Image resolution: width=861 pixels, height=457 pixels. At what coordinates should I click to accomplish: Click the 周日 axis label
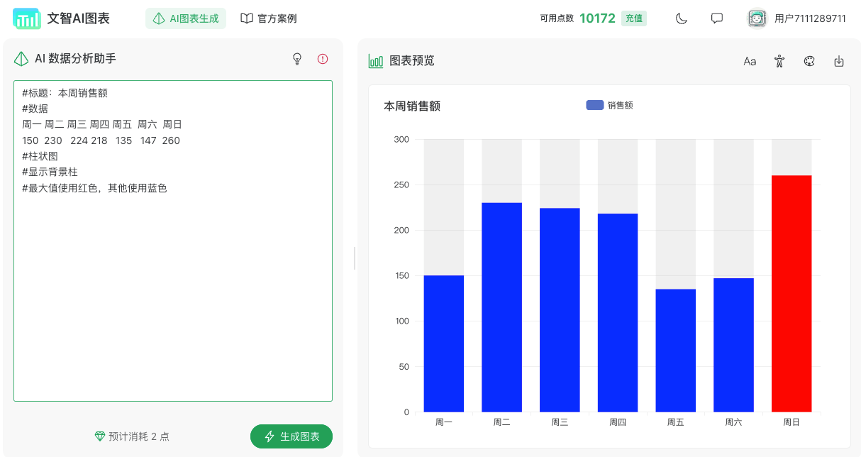(x=791, y=422)
